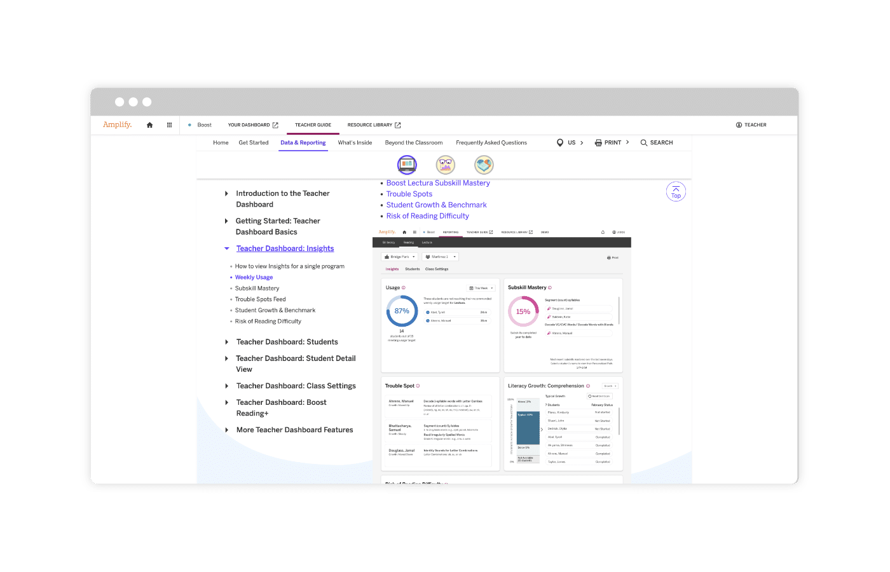Click Martinez 1 dropdown in dashboard screenshot
The height and width of the screenshot is (572, 890).
pyautogui.click(x=440, y=257)
